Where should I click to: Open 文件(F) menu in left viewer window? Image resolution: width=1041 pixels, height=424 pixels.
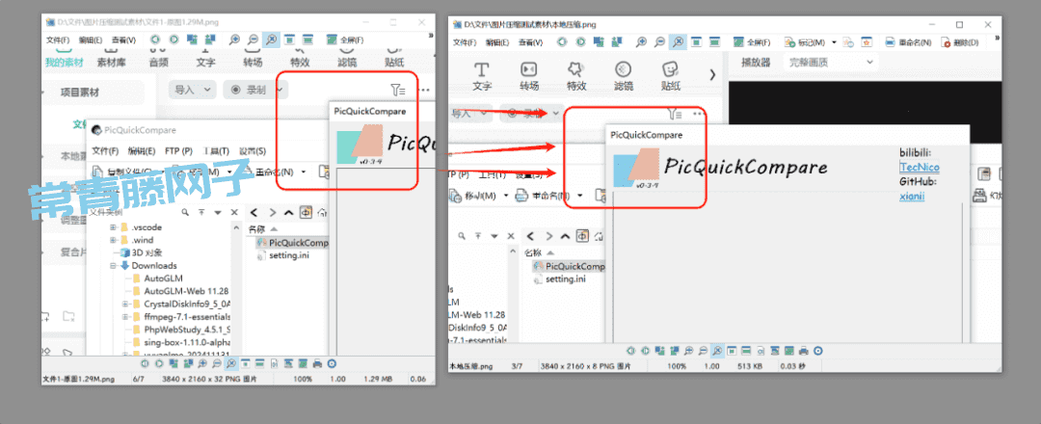click(x=59, y=40)
